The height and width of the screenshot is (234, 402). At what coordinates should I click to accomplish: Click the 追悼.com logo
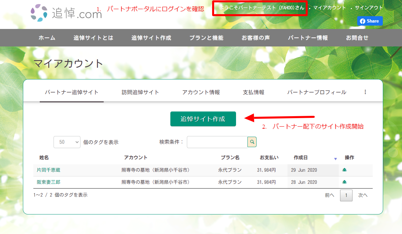(x=66, y=13)
